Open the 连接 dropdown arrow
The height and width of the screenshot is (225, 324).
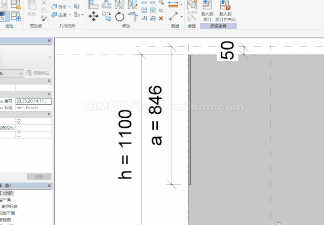tap(70, 15)
